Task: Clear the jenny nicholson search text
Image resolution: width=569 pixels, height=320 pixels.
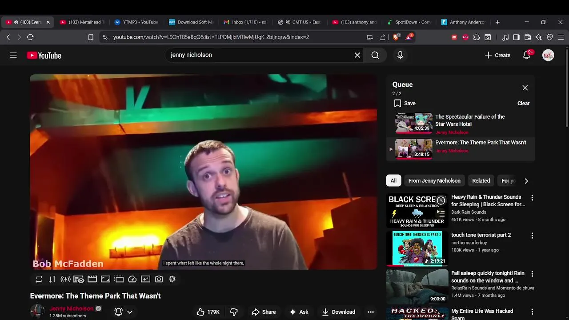Action: coord(357,55)
